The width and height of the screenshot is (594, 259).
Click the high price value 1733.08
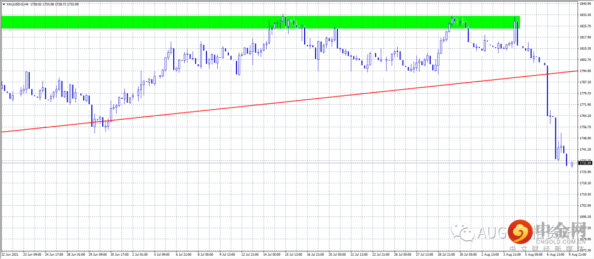point(48,3)
